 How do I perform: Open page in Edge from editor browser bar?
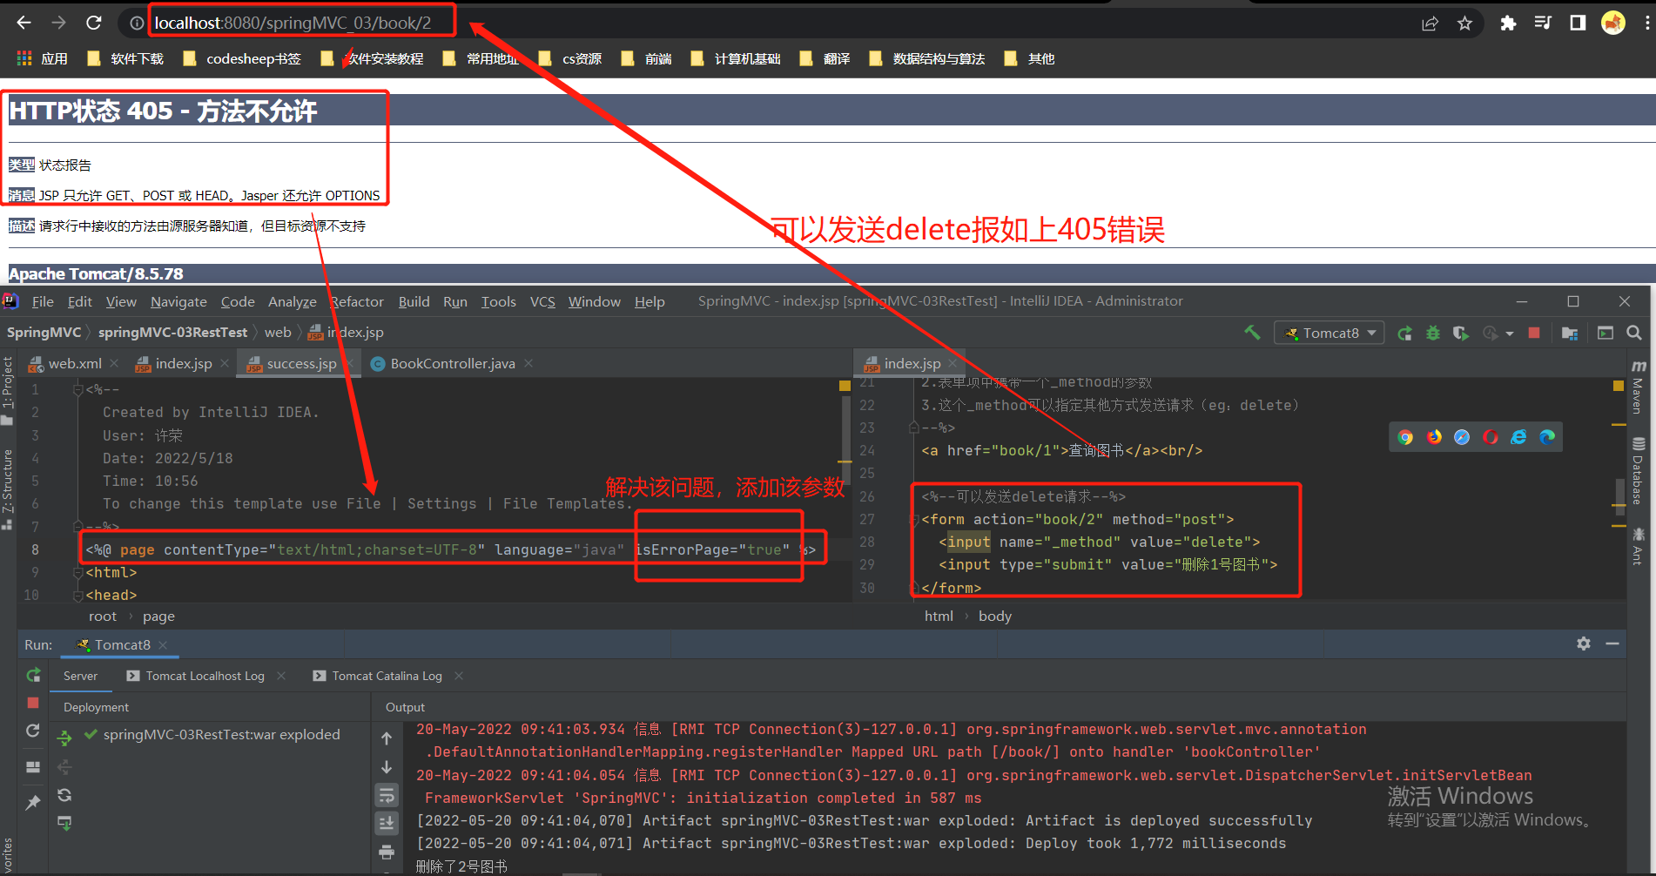[1547, 437]
